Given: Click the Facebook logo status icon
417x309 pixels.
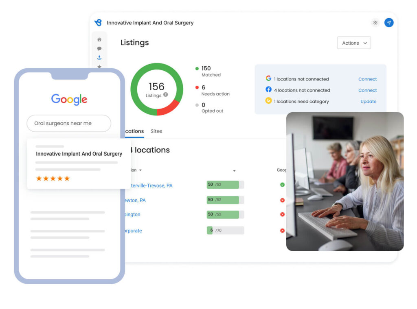Looking at the screenshot, I should (x=268, y=89).
